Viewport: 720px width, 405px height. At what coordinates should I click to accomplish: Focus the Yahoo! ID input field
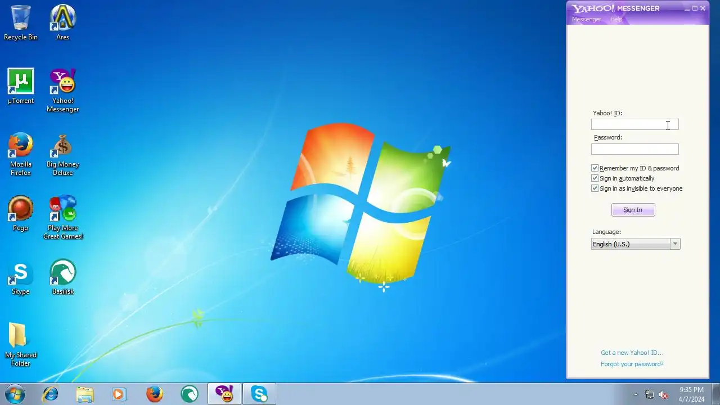coord(634,124)
